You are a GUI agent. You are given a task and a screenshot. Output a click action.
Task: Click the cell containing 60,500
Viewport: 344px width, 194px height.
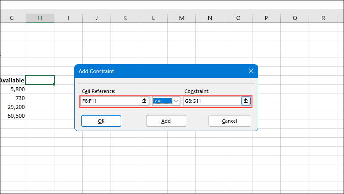coord(12,116)
